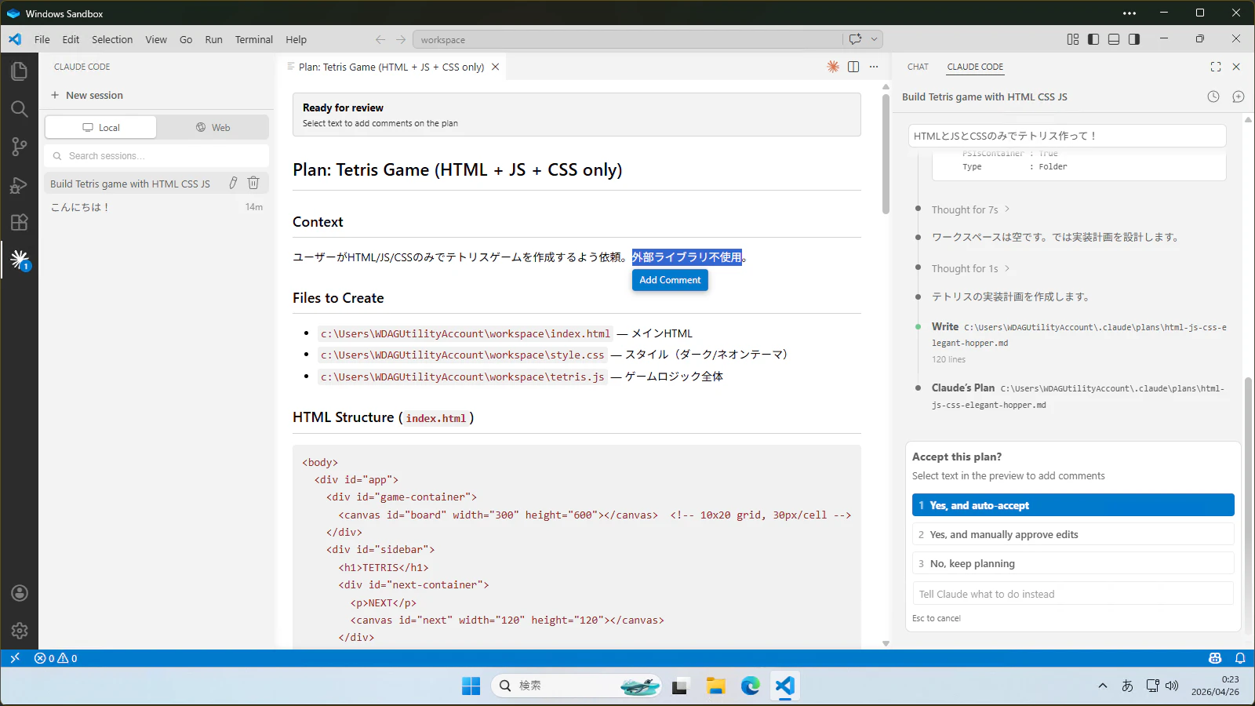This screenshot has width=1255, height=706.
Task: Open Copilot status in status bar
Action: point(1215,658)
